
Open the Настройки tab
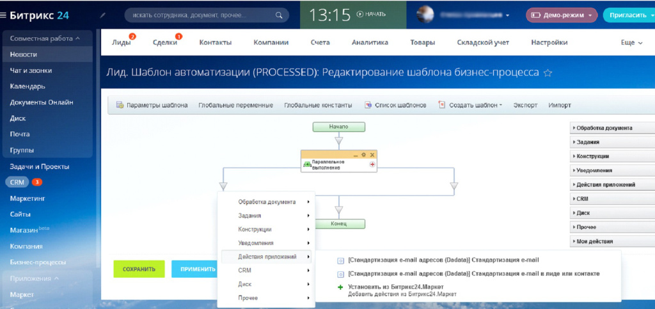point(549,43)
